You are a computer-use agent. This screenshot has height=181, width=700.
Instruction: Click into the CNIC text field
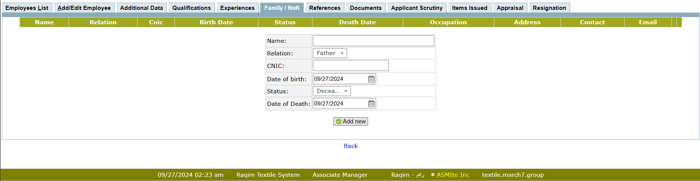coord(350,66)
